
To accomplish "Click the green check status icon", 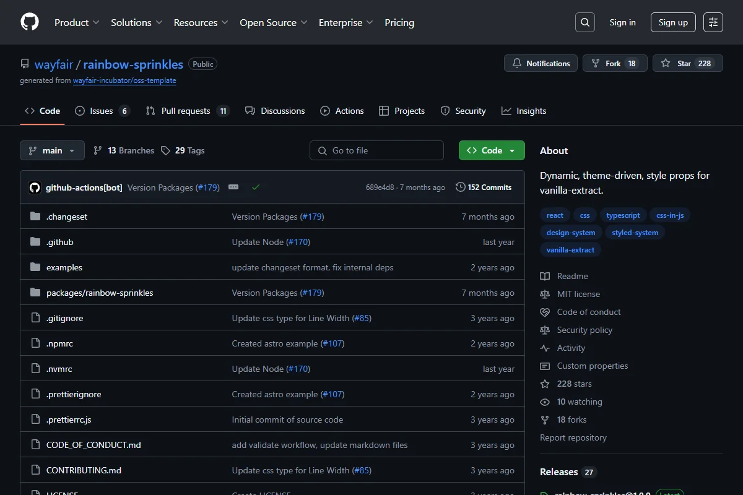I will pos(256,187).
